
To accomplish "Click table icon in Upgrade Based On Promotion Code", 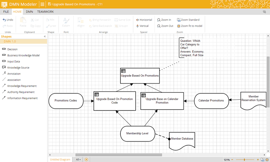I will click(x=97, y=94).
